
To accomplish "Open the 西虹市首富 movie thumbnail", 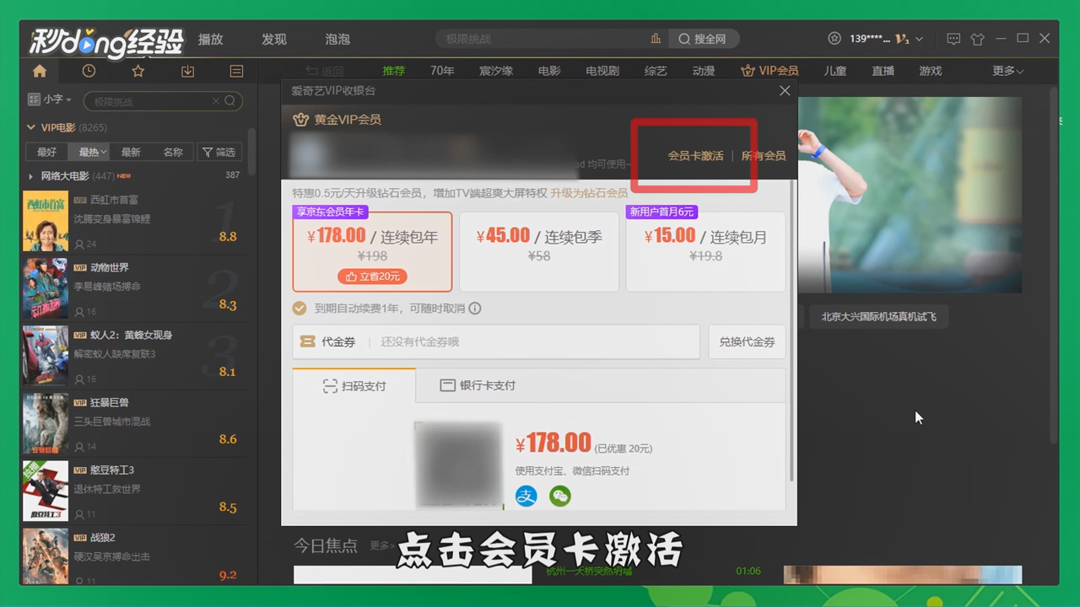I will tap(45, 221).
